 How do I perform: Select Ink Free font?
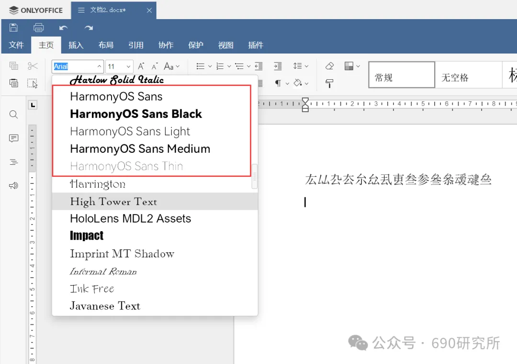(155, 289)
